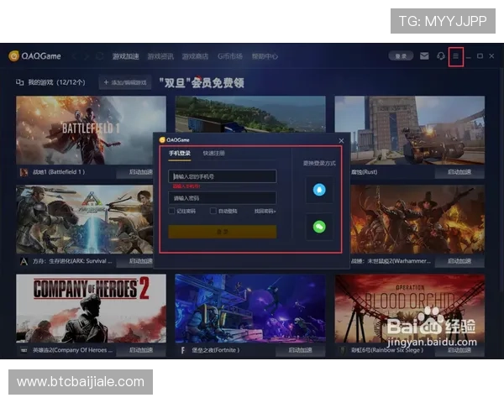Click the WeChat login icon

(x=319, y=226)
